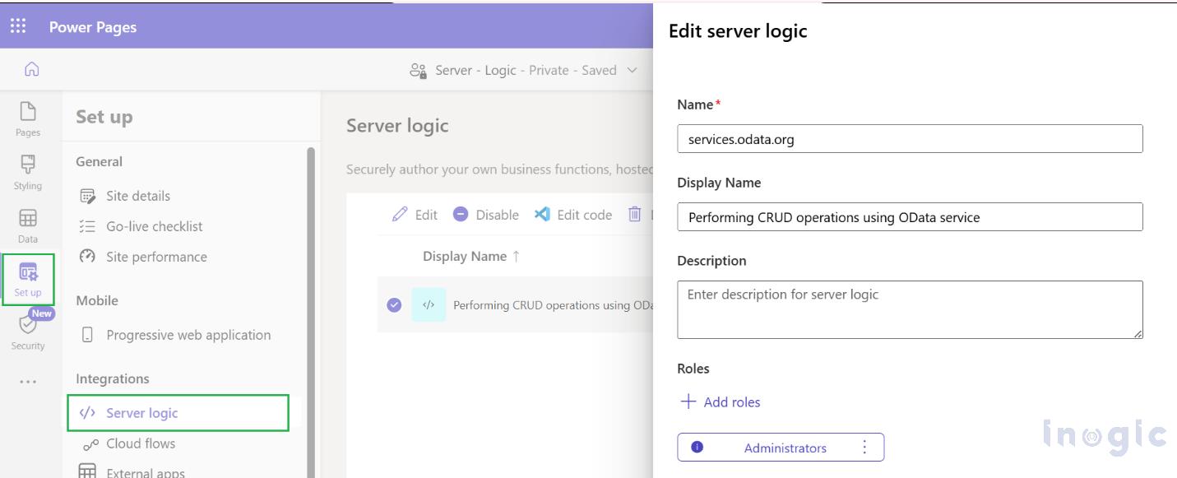Open Administrators role more options menu
The height and width of the screenshot is (478, 1177).
pos(864,448)
